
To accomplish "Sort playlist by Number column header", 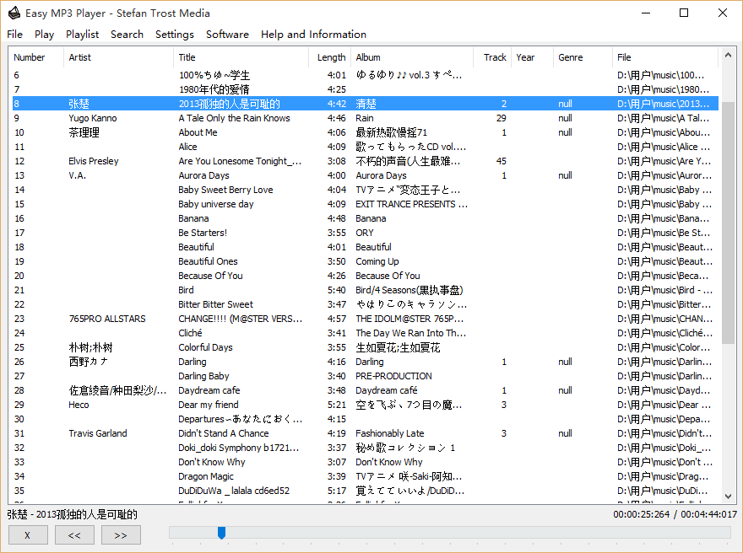I will pyautogui.click(x=37, y=57).
